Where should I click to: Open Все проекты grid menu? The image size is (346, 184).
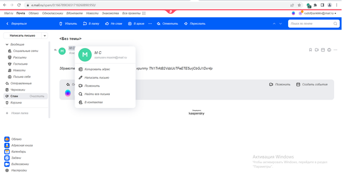134,13
